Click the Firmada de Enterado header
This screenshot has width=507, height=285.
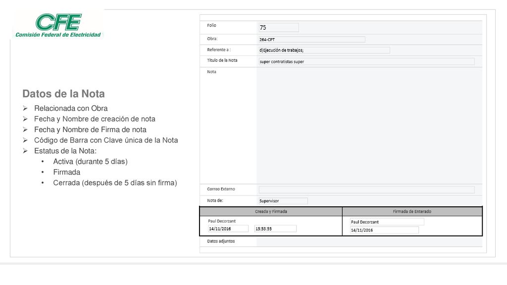412,211
